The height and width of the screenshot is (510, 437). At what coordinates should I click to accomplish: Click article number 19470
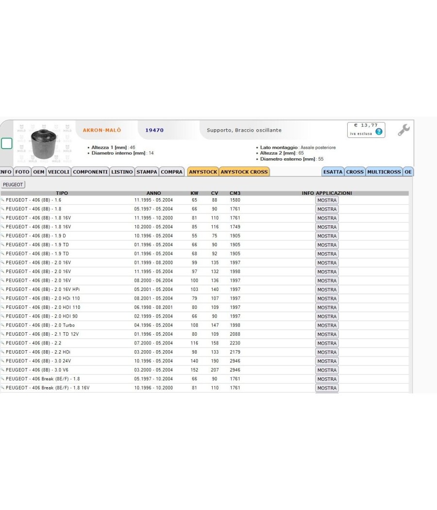click(154, 130)
